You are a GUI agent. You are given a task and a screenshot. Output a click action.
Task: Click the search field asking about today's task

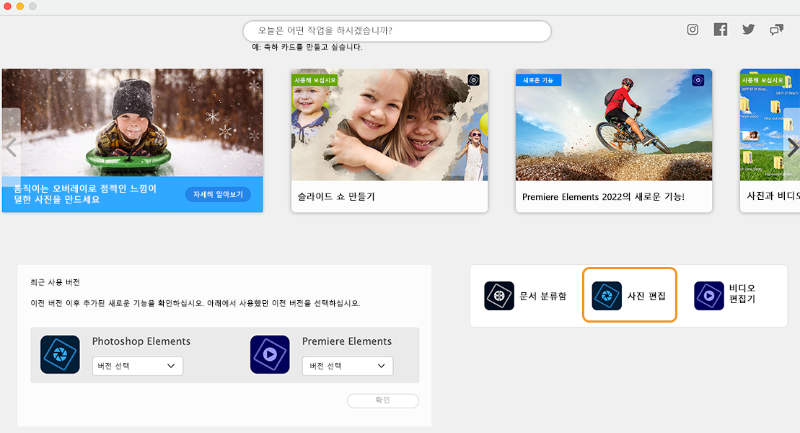click(397, 31)
